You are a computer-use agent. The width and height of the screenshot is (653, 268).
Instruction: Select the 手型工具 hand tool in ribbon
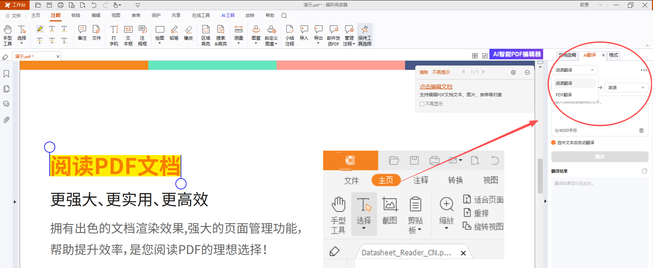(x=7, y=35)
